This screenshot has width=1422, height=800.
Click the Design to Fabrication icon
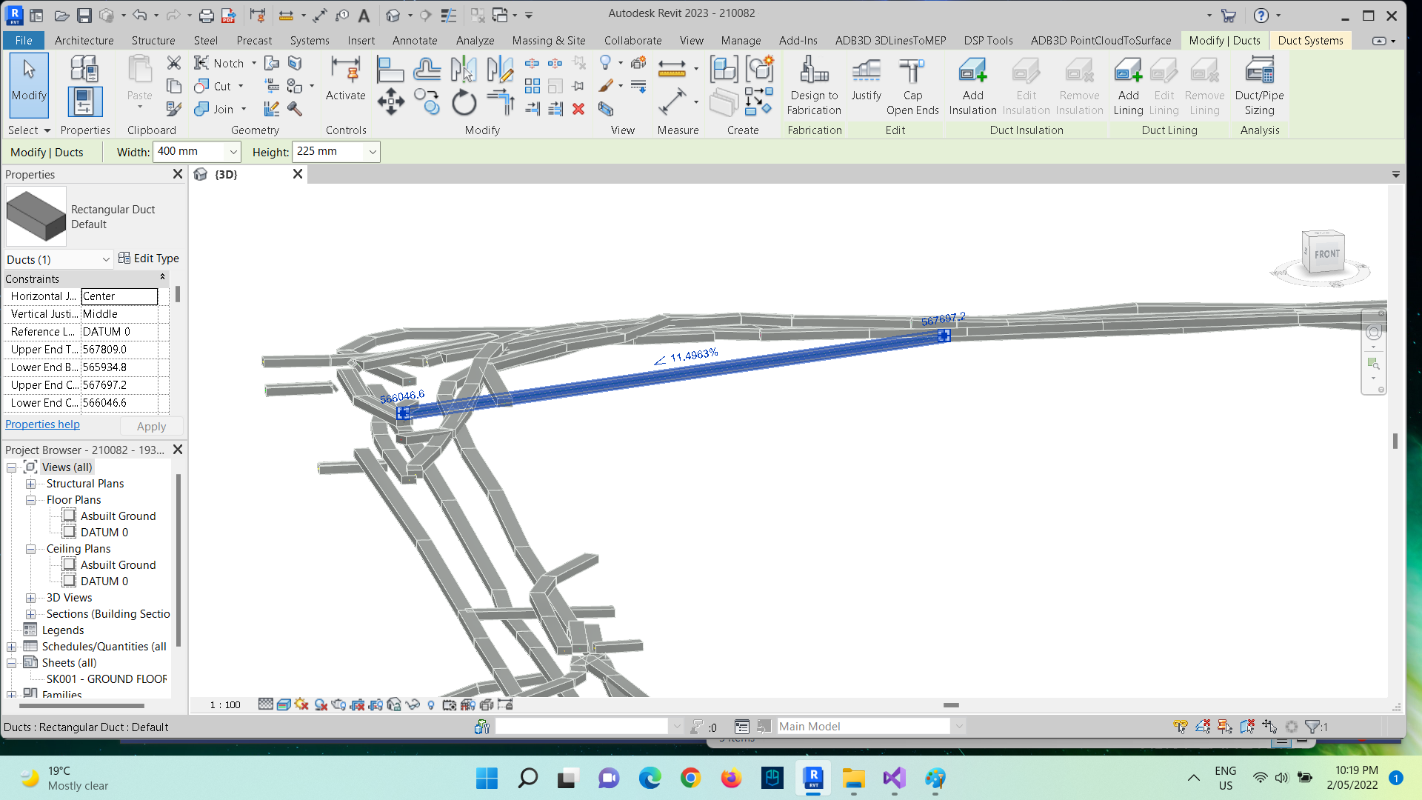click(x=813, y=72)
